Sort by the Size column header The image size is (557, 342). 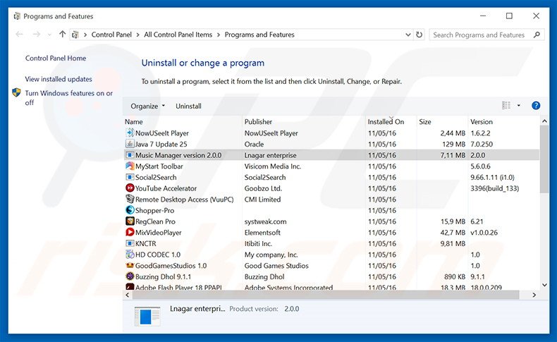(x=442, y=121)
